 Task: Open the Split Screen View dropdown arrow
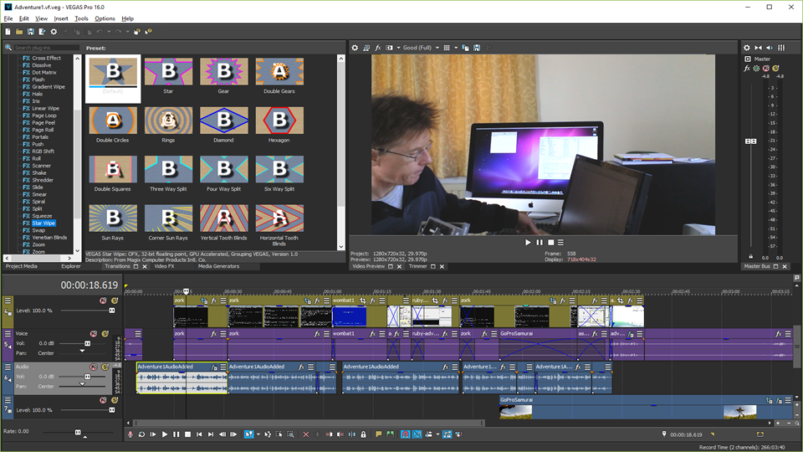tap(398, 48)
